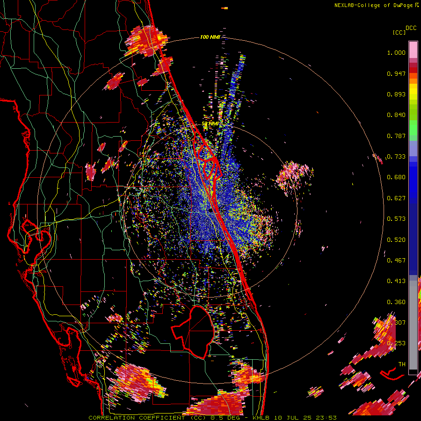This screenshot has width=421, height=421.
Task: Click the 0.627 color scale value
Action: [396, 198]
